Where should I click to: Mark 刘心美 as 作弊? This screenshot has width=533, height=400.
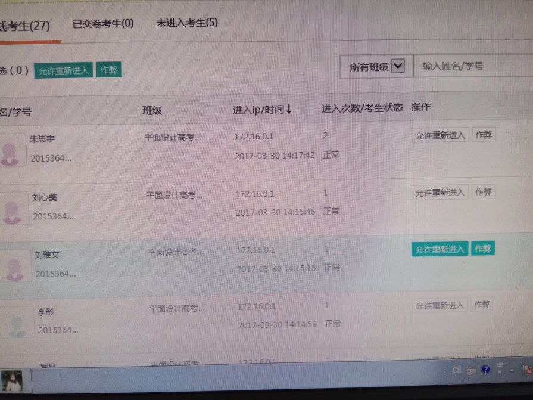(483, 192)
